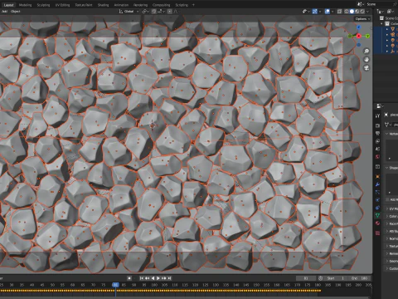
Task: Open the Tool properties tab
Action: coord(377,116)
